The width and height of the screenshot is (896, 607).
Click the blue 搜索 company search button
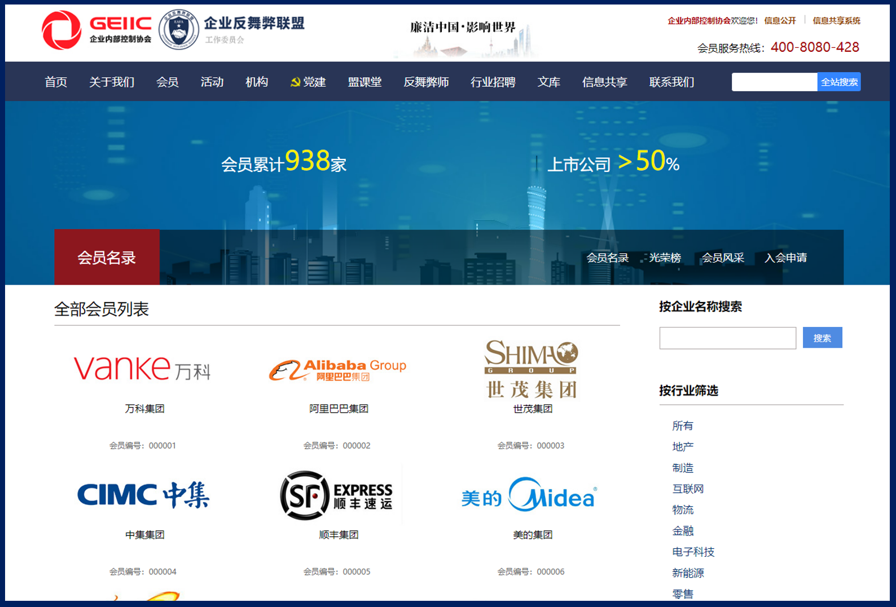point(822,338)
